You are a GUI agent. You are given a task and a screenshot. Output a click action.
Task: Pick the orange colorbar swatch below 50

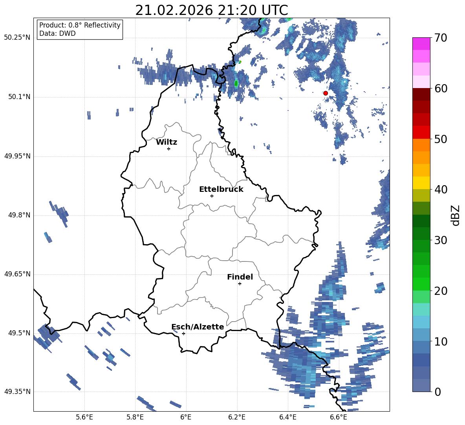pyautogui.click(x=421, y=145)
